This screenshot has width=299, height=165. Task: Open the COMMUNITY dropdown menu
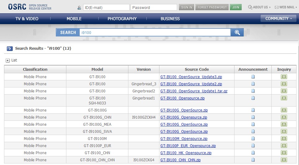(x=279, y=19)
